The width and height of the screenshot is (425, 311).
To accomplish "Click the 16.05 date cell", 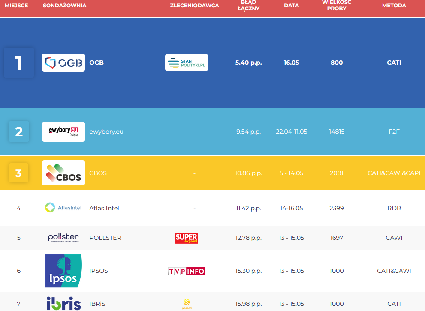I will coord(291,63).
